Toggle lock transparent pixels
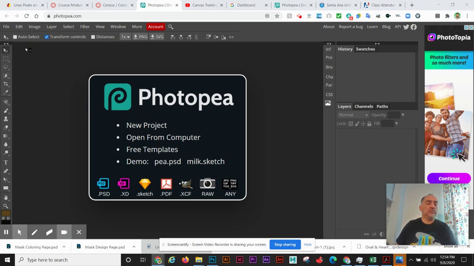This screenshot has width=474, height=266. (350, 123)
